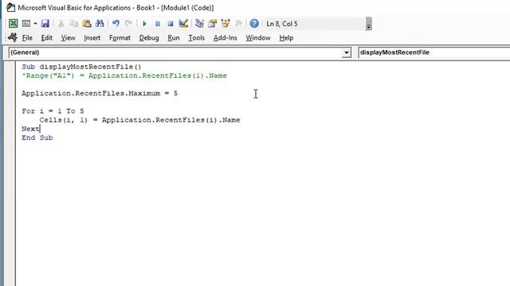Viewport: 510px width, 286px height.
Task: Click the Copy icon in toolbar
Action: (74, 24)
